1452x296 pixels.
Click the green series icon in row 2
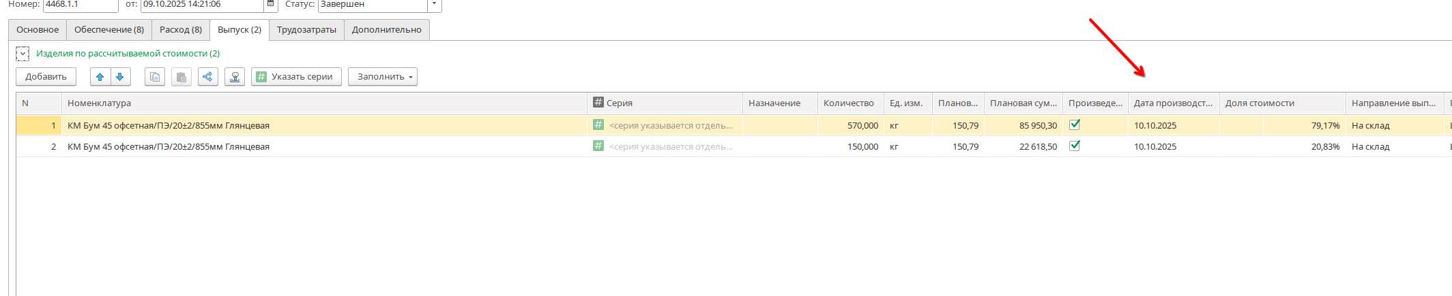pyautogui.click(x=598, y=146)
